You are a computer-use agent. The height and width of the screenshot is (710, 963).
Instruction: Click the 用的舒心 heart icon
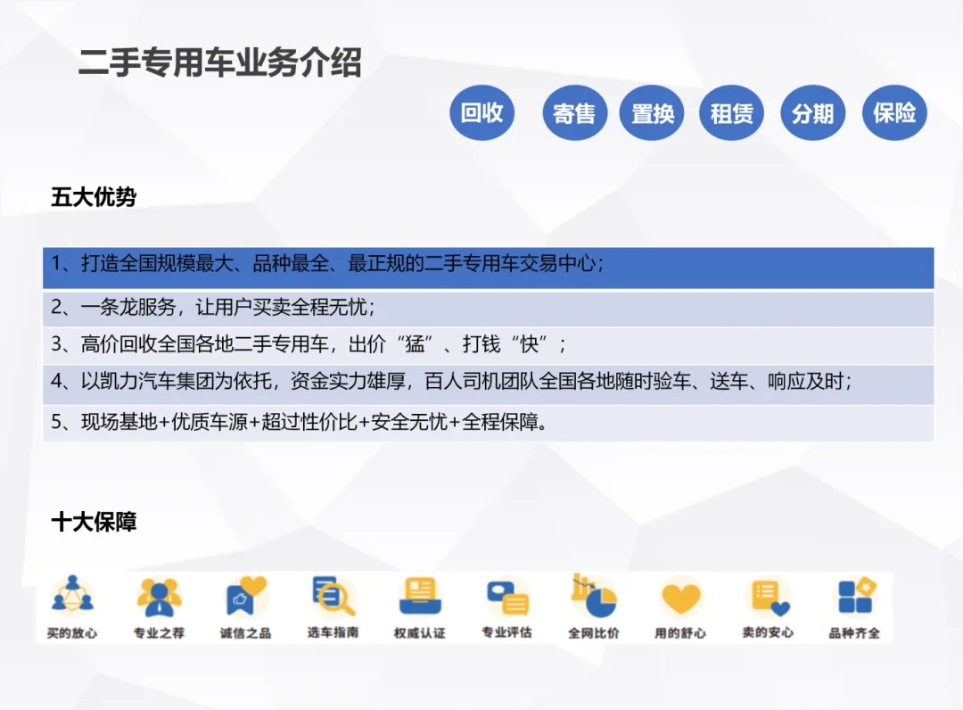[x=680, y=597]
